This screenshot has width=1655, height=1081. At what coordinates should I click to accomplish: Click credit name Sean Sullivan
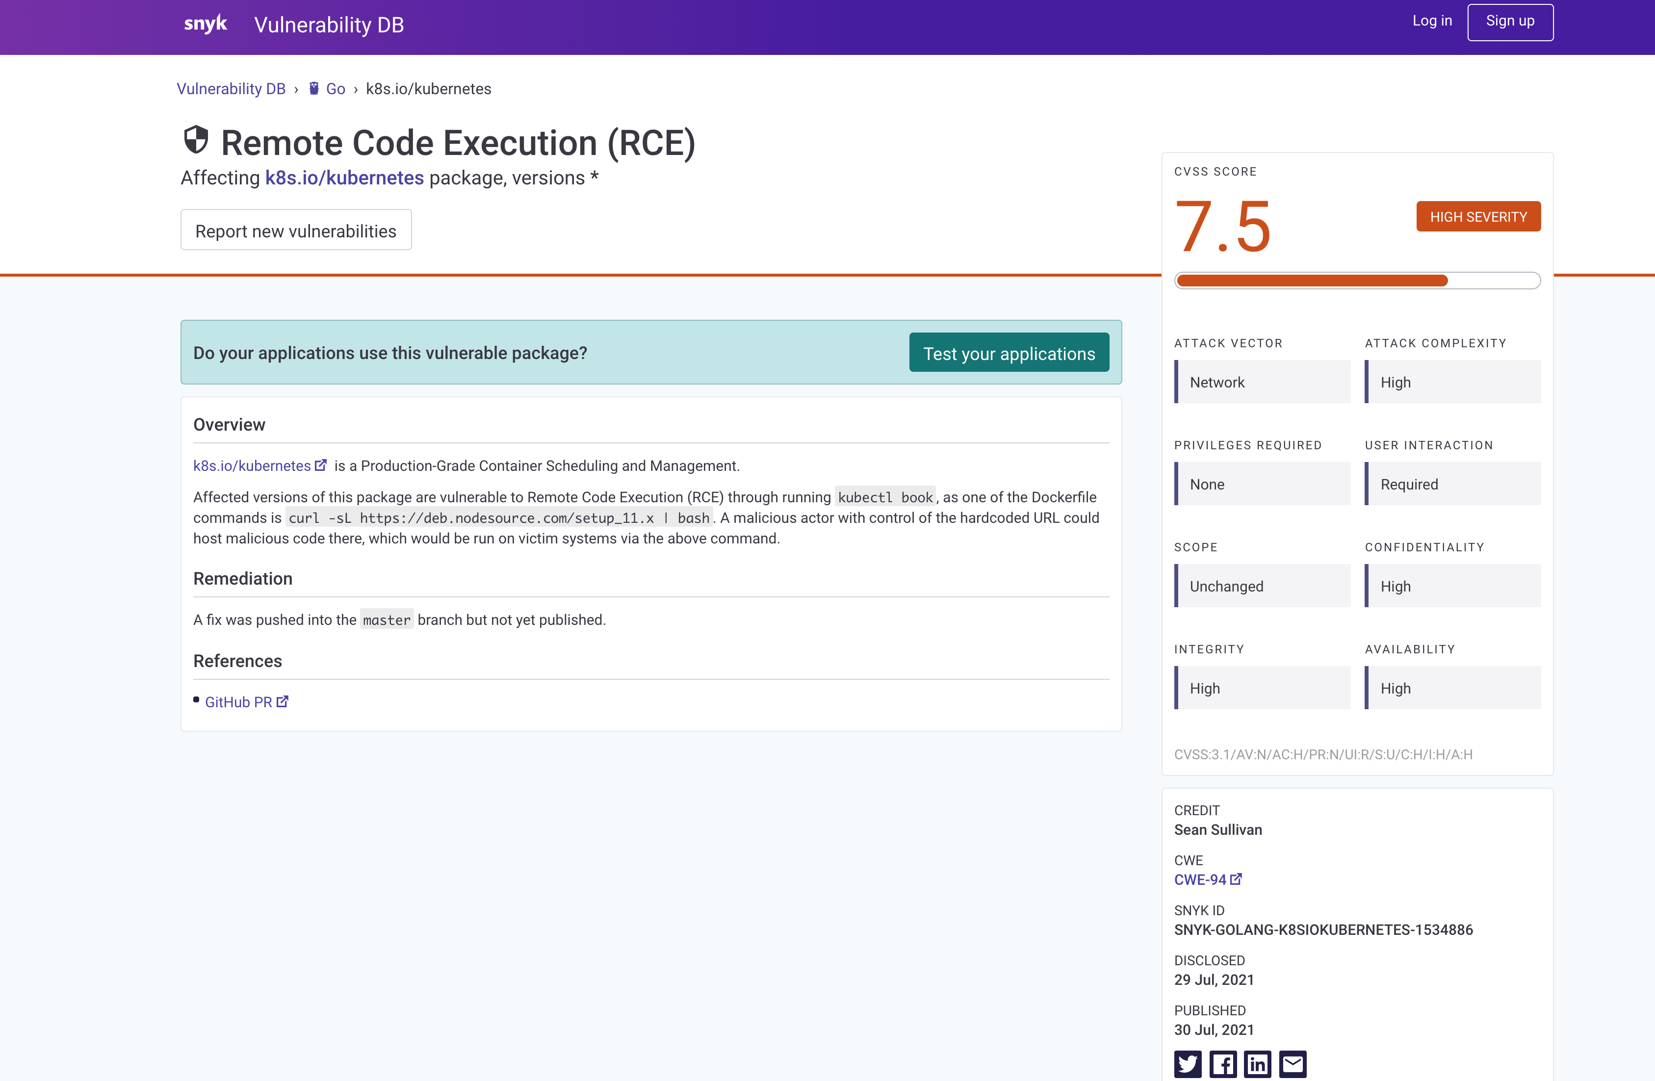pyautogui.click(x=1217, y=829)
